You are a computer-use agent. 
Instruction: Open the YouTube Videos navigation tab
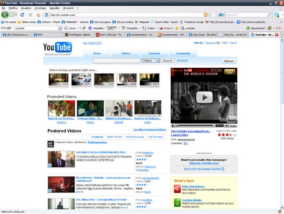(126, 53)
